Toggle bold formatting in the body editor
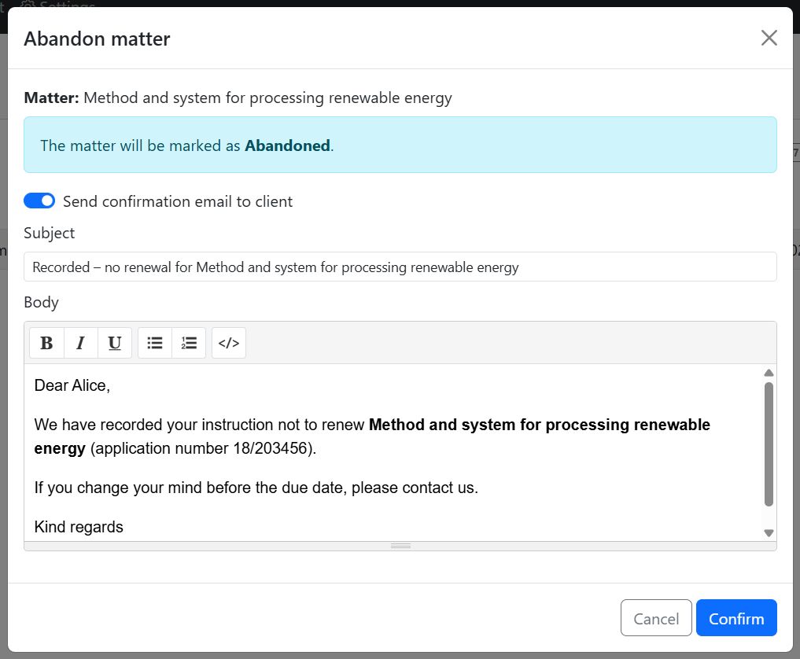Image resolution: width=800 pixels, height=659 pixels. click(46, 343)
